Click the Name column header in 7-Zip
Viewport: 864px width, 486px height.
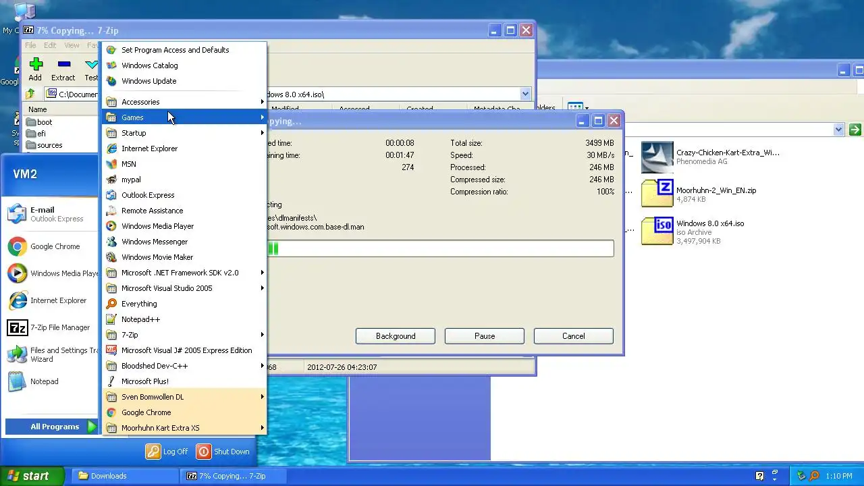[x=62, y=109]
